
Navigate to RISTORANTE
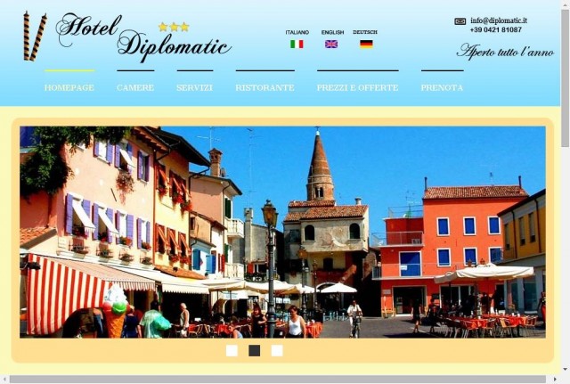[x=265, y=87]
